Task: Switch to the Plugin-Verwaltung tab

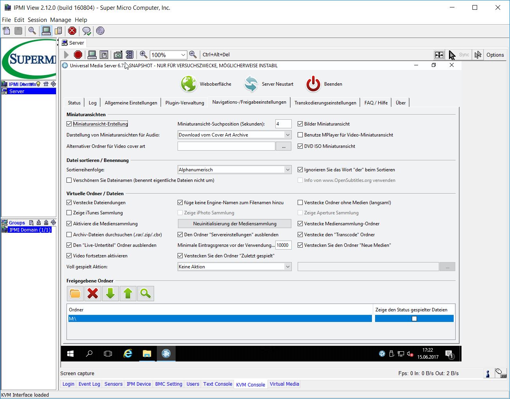Action: tap(185, 103)
